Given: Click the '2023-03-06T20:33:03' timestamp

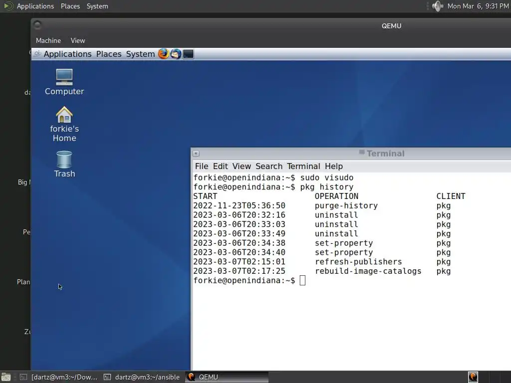Looking at the screenshot, I should coord(239,224).
